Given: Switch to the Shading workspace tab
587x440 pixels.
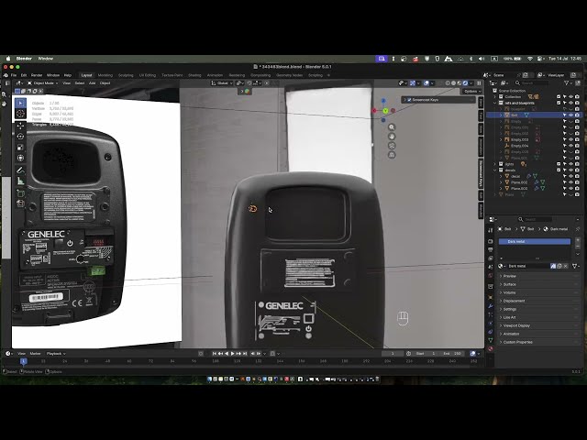Looking at the screenshot, I should click(x=194, y=75).
